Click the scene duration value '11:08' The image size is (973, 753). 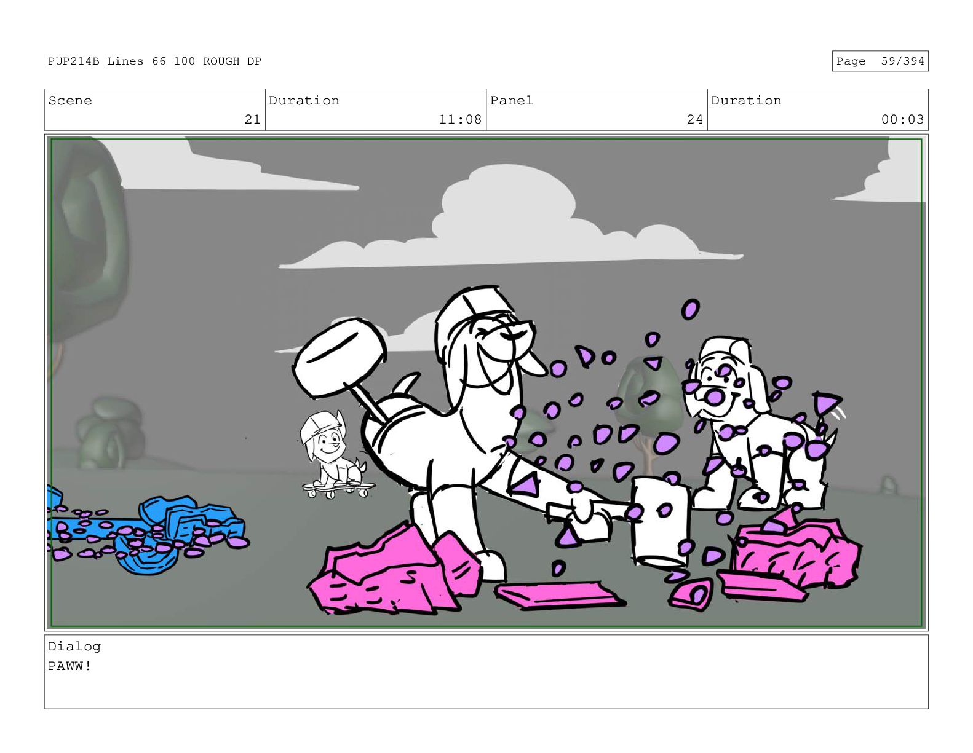point(460,119)
